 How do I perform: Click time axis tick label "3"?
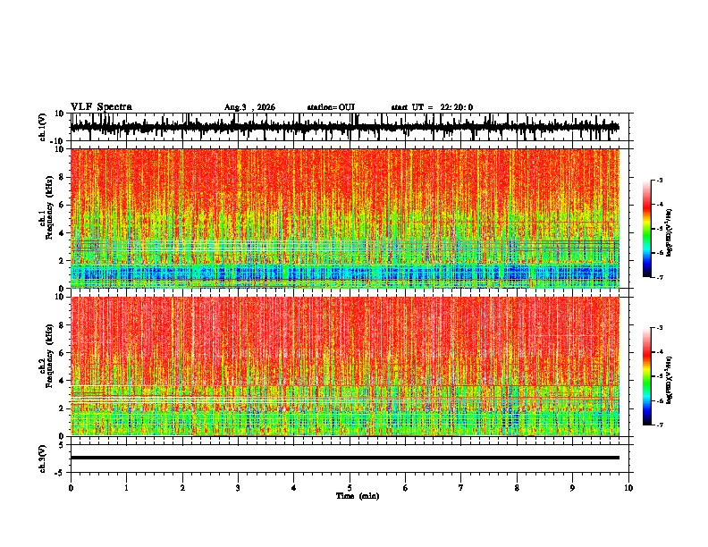click(x=238, y=488)
